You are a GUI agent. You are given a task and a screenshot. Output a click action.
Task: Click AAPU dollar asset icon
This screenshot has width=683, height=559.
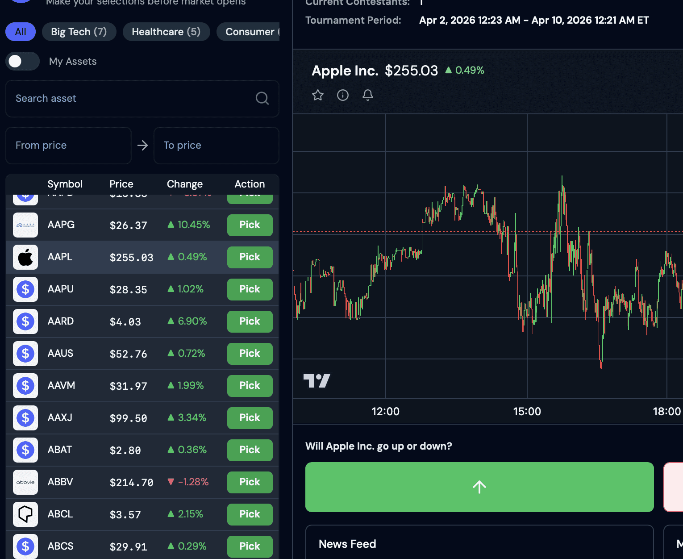(x=25, y=289)
